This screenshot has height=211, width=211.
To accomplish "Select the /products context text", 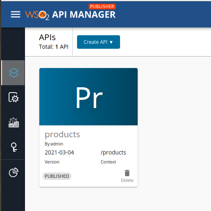I will [113, 152].
